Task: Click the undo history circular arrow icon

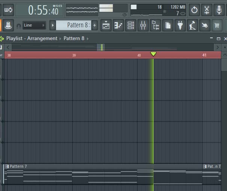Action: (x=194, y=10)
